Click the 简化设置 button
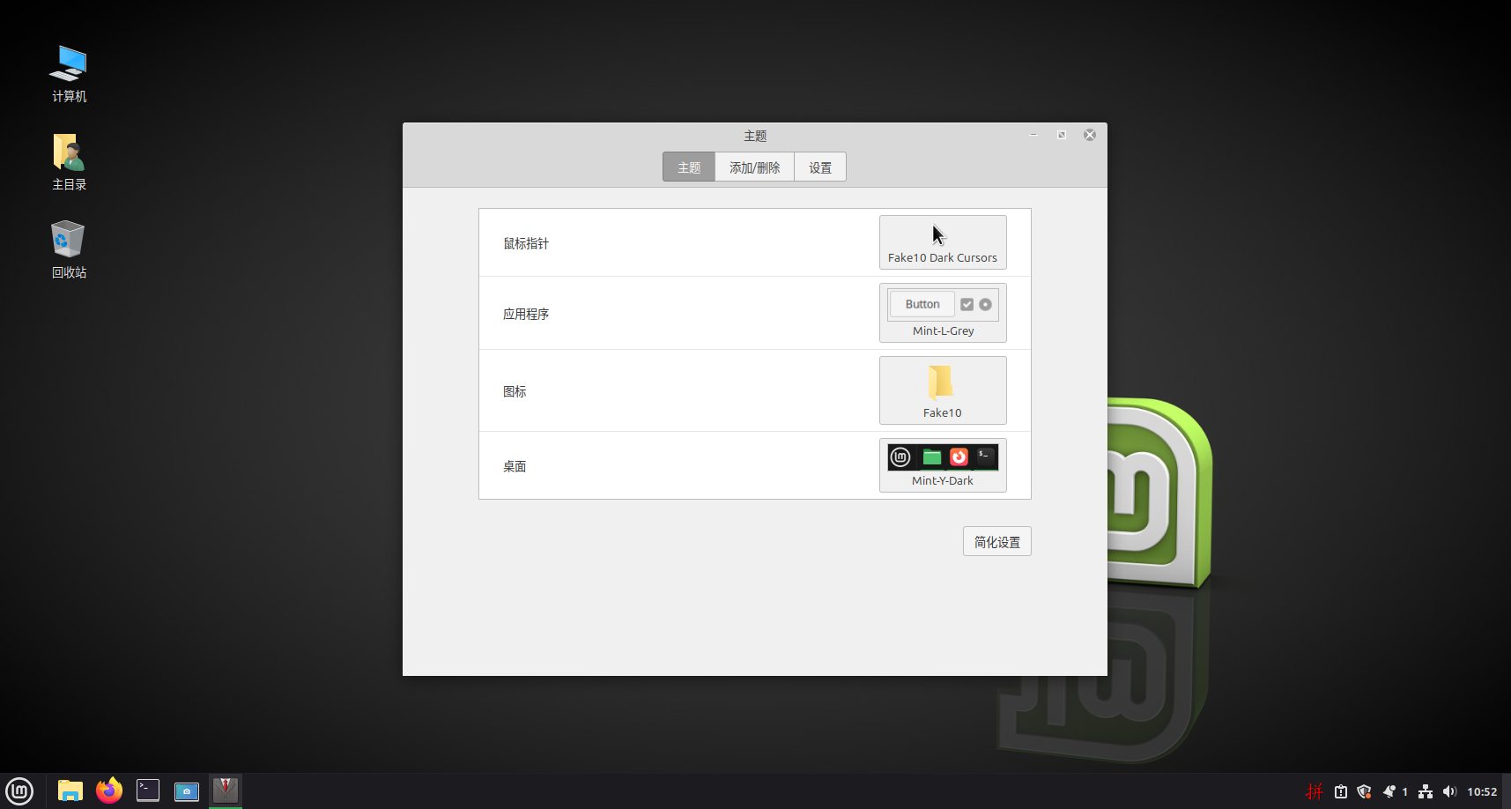This screenshot has height=809, width=1511. tap(996, 541)
